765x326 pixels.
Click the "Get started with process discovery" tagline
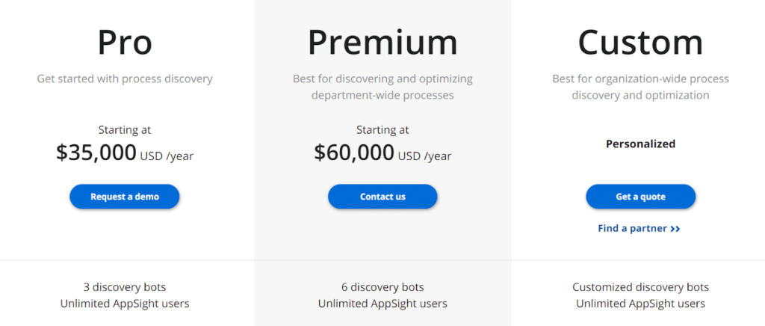click(125, 79)
